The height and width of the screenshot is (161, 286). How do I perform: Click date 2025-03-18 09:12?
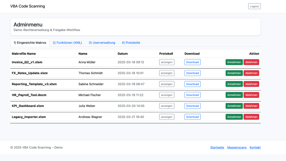click(131, 62)
